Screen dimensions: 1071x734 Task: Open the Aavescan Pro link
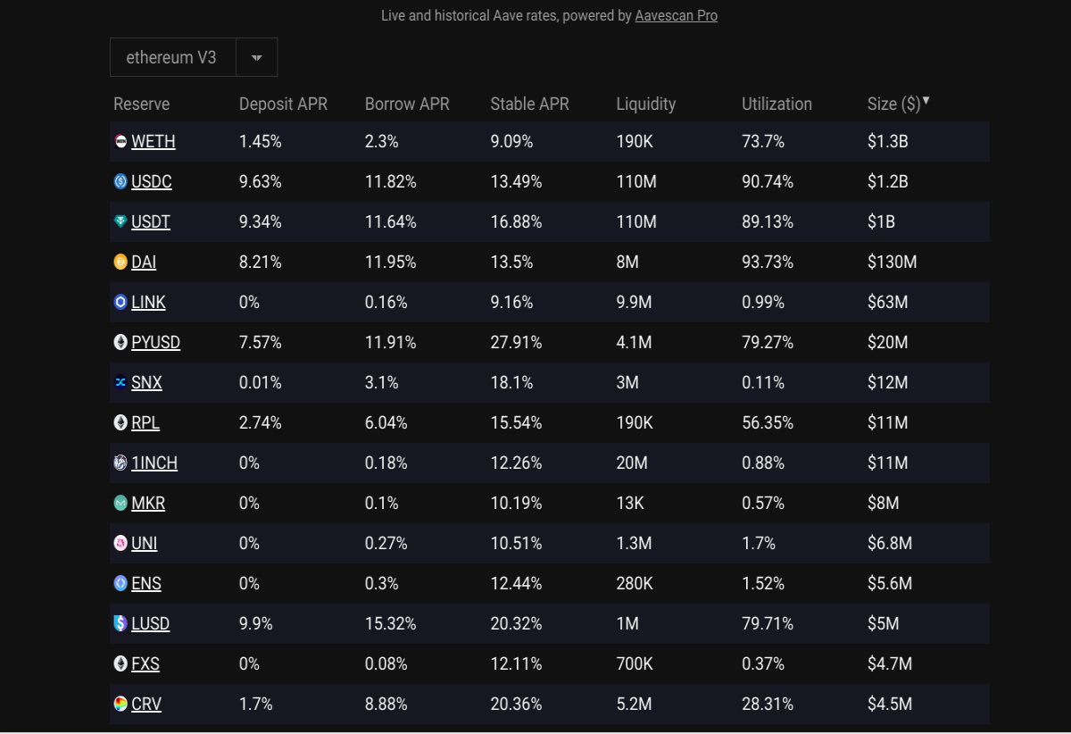[x=677, y=15]
